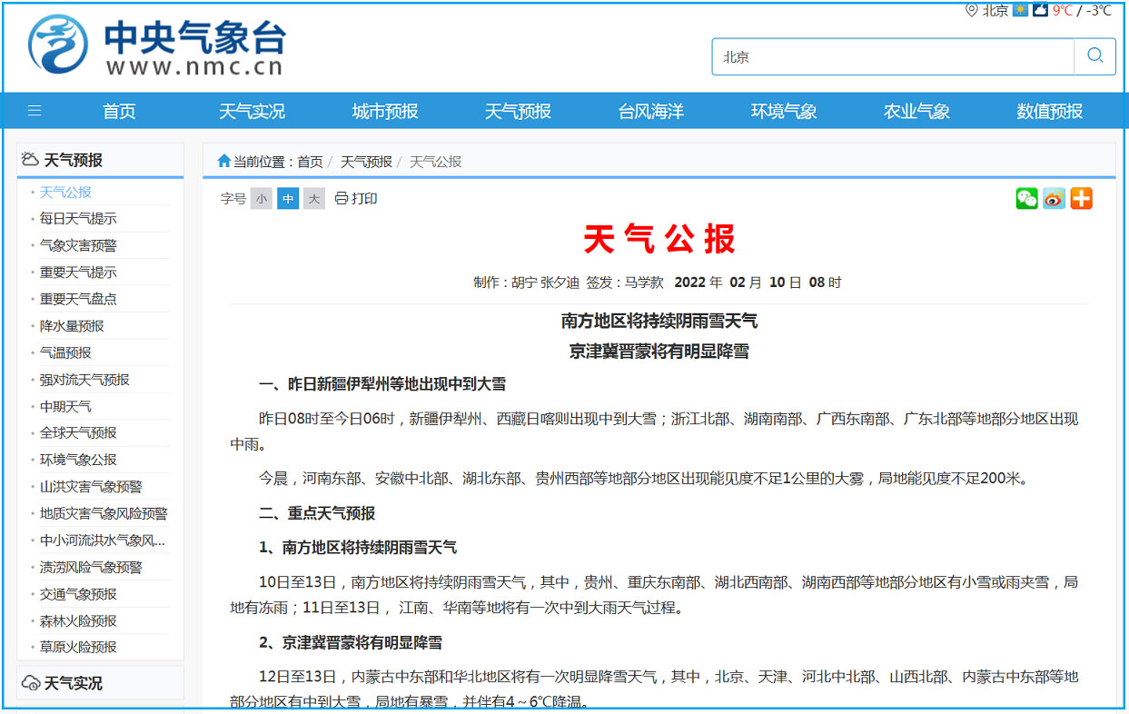Click the search box containing 北京
Viewport: 1129px width, 714px height.
click(x=892, y=56)
